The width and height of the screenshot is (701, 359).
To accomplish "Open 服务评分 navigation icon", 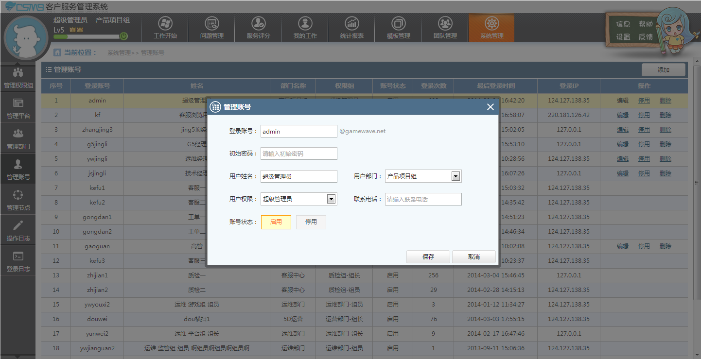I will 258,28.
